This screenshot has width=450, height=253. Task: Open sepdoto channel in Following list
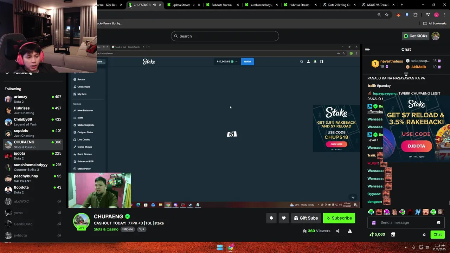32,133
